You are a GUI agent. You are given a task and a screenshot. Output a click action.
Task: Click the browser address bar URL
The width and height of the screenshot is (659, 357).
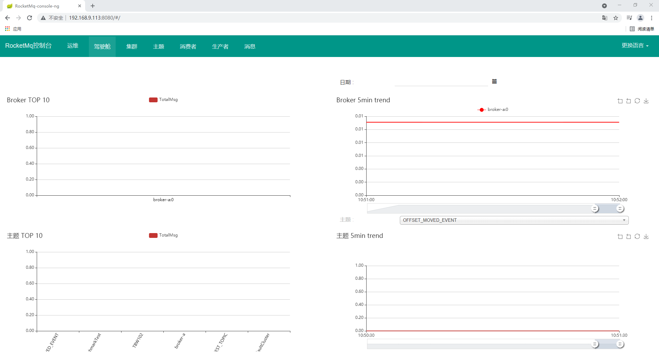tap(95, 18)
